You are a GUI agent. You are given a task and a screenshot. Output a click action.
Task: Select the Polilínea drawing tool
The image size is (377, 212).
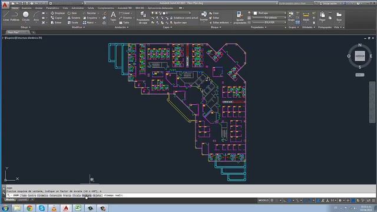15,16
